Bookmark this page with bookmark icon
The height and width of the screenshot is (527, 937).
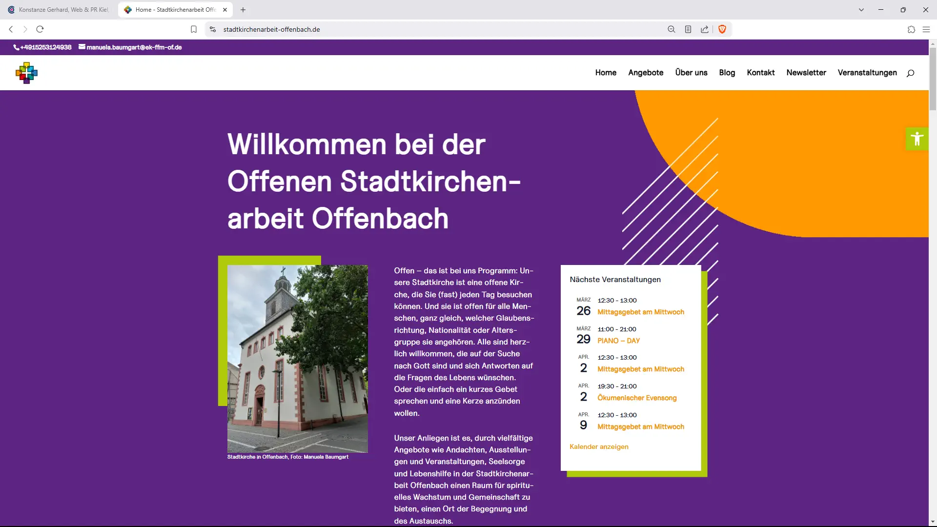[x=194, y=29]
